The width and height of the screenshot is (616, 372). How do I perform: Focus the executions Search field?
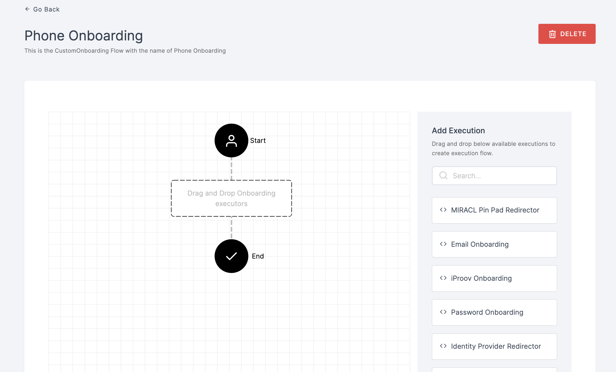click(x=495, y=176)
